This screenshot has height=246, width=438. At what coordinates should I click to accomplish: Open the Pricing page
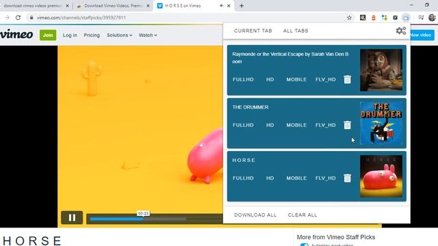pyautogui.click(x=92, y=35)
